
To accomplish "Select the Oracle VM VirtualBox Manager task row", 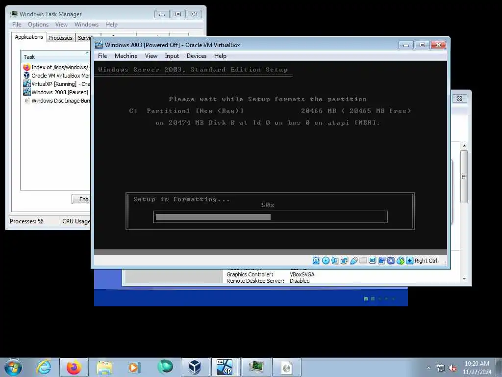I will tap(56, 76).
